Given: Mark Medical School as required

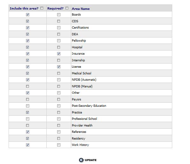Looking at the screenshot, I should [59, 73].
